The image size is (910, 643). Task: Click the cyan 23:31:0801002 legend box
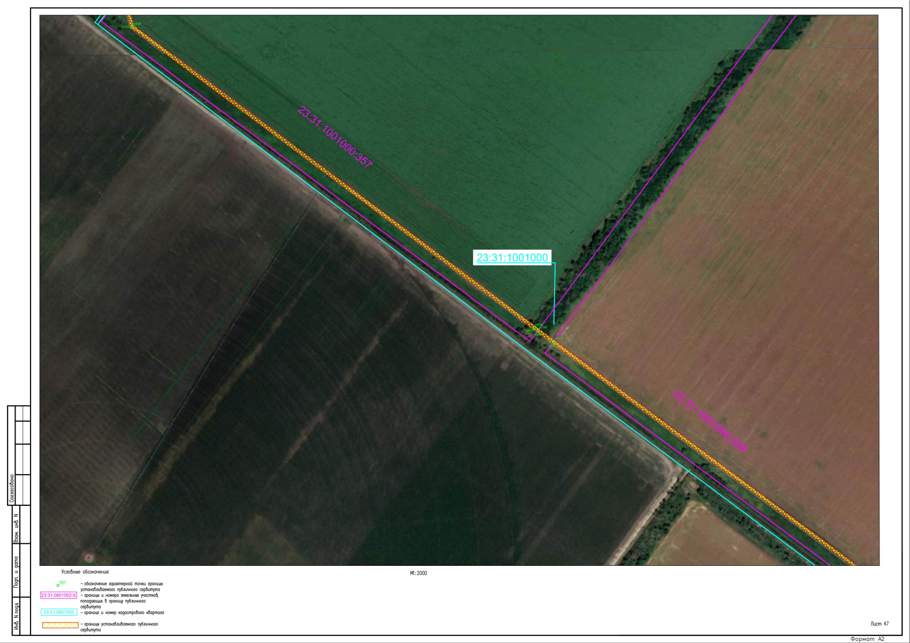coord(59,612)
